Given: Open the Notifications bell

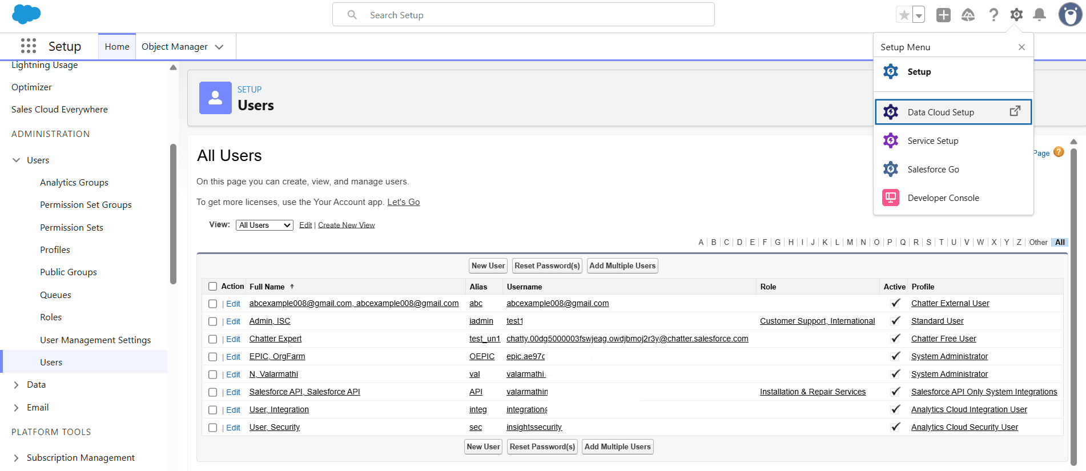Looking at the screenshot, I should [x=1040, y=15].
